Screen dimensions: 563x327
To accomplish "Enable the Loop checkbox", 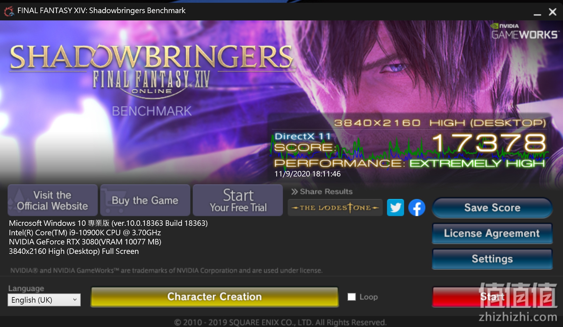I will coord(352,297).
